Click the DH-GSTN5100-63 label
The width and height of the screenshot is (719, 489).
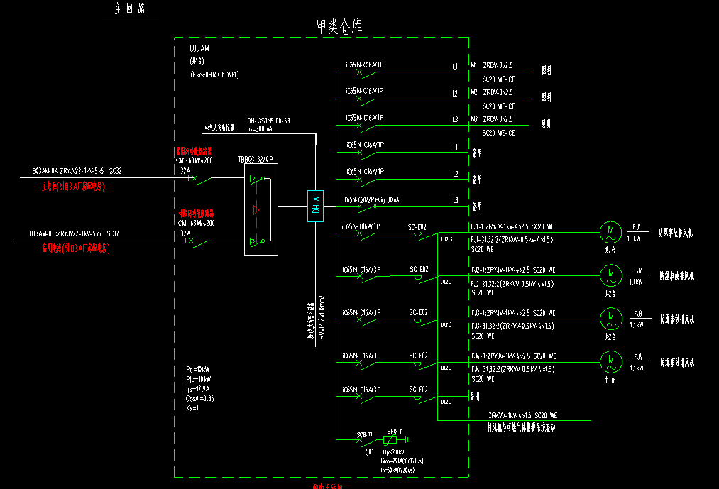[268, 121]
